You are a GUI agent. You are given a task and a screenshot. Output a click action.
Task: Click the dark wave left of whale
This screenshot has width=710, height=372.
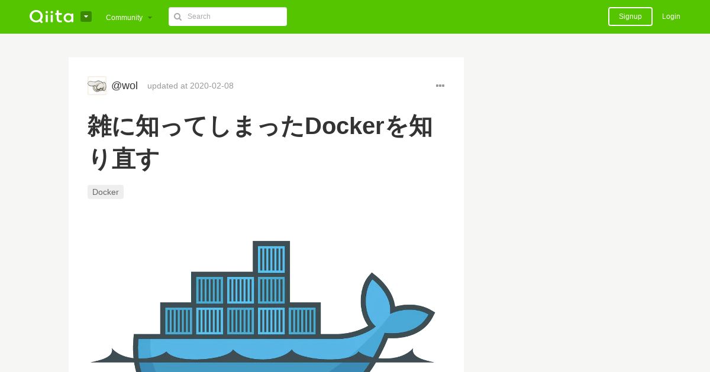[x=112, y=356]
